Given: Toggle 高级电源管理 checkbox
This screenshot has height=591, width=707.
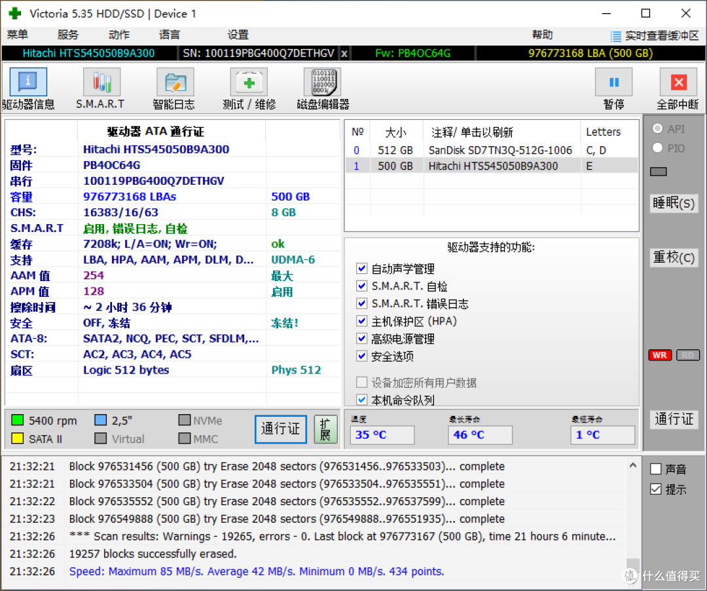Looking at the screenshot, I should coord(361,338).
